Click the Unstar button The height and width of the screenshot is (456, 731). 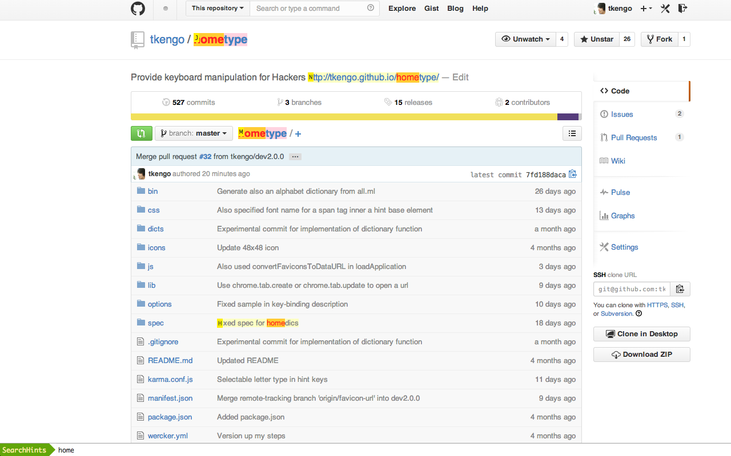point(597,39)
